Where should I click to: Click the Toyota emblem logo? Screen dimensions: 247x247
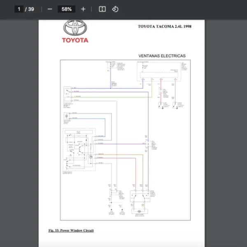tap(75, 28)
